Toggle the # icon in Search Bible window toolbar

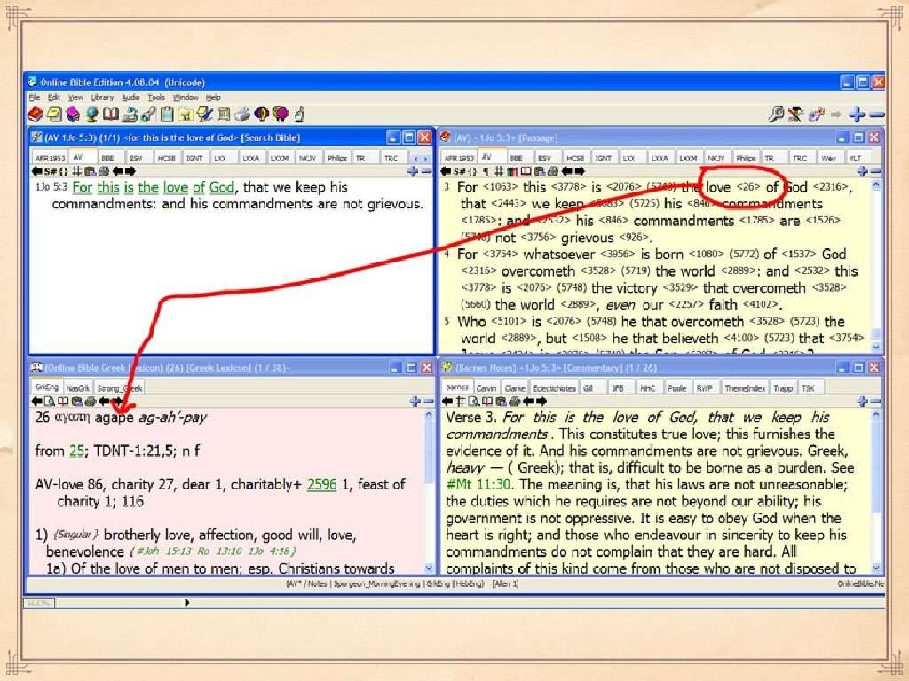point(76,171)
